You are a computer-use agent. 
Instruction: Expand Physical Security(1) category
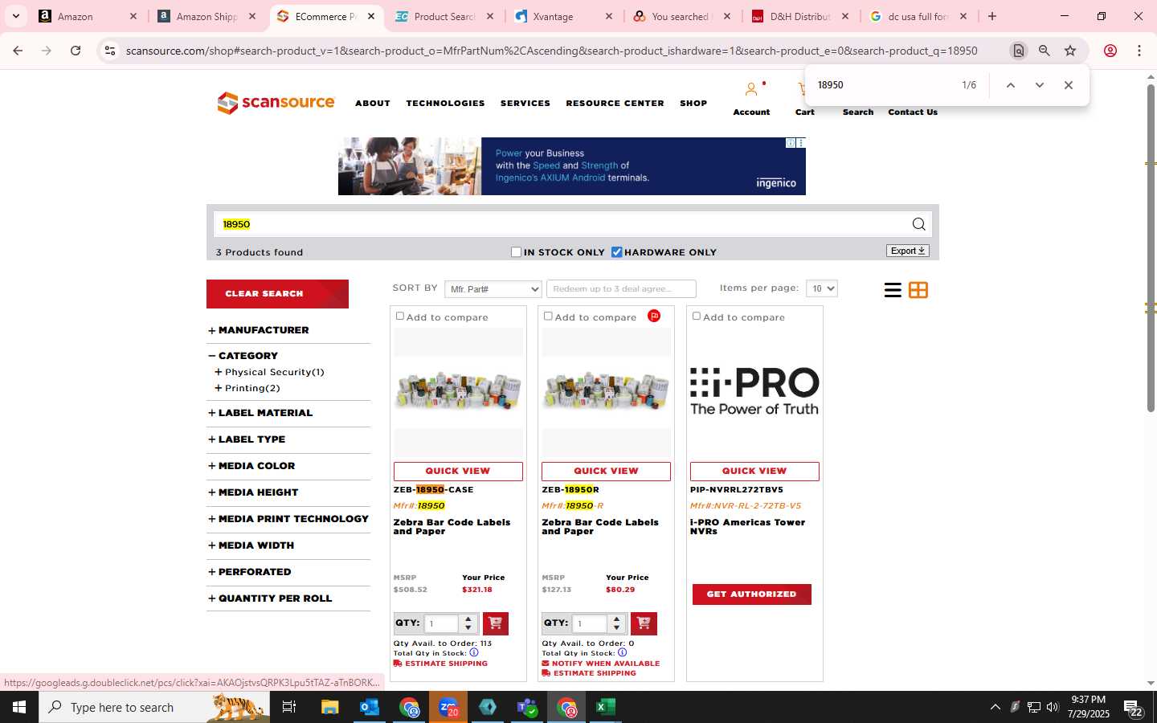point(269,372)
